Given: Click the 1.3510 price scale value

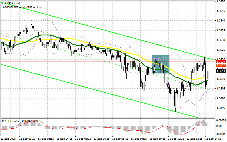Looking at the screenshot, I should coord(221,79).
